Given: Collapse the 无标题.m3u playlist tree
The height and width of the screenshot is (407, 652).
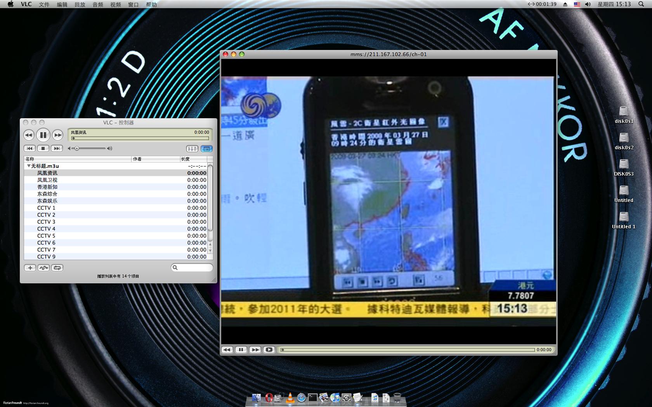Looking at the screenshot, I should pos(28,166).
